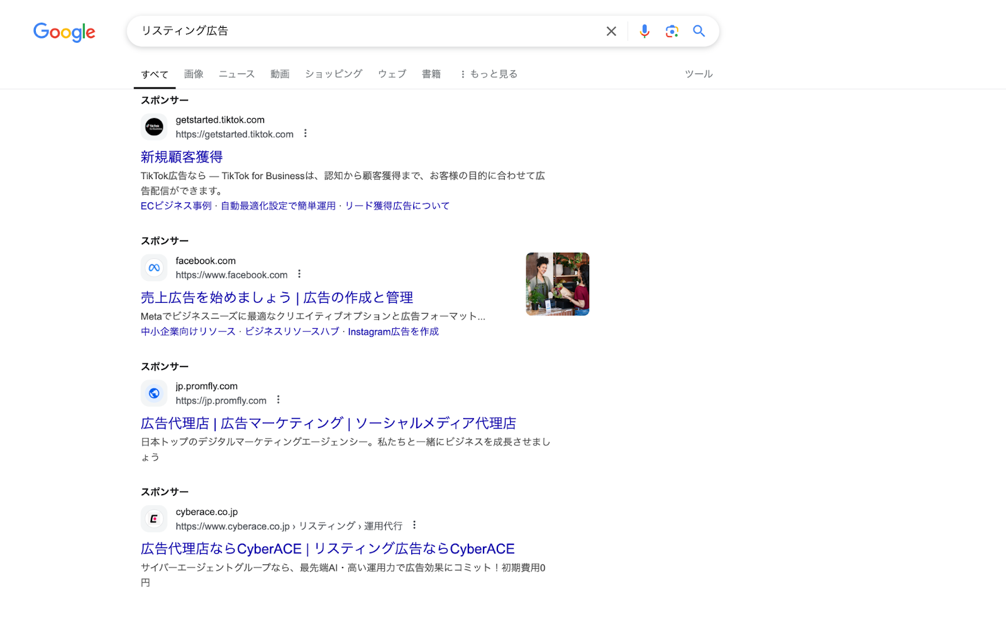Open the ビジネスリソースハブ sitelink
The width and height of the screenshot is (1006, 631).
coord(292,332)
